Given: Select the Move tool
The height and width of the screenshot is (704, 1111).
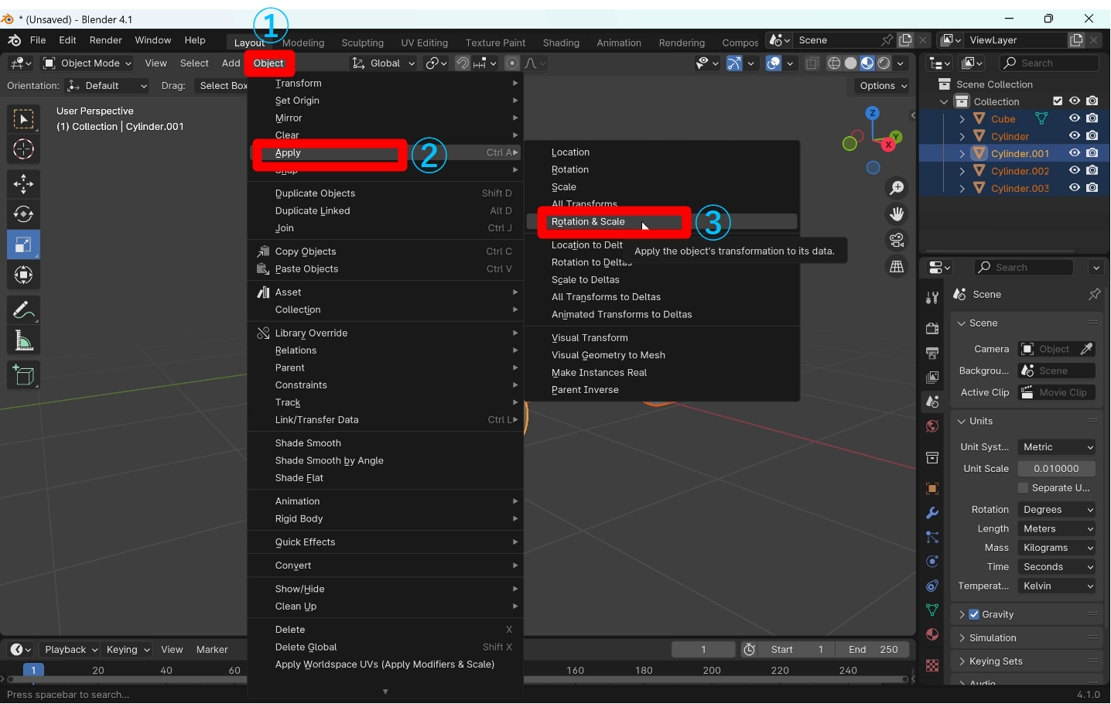Looking at the screenshot, I should [23, 183].
